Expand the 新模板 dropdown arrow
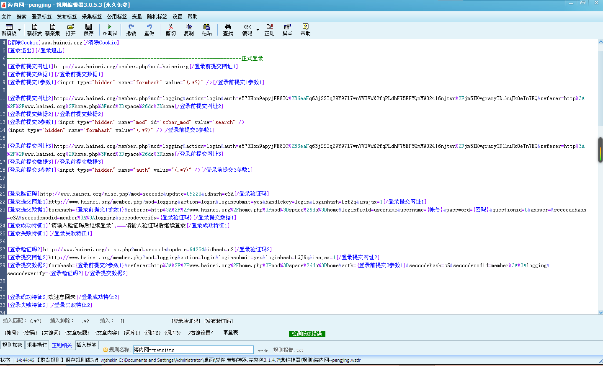The height and width of the screenshot is (366, 603). tap(20, 30)
